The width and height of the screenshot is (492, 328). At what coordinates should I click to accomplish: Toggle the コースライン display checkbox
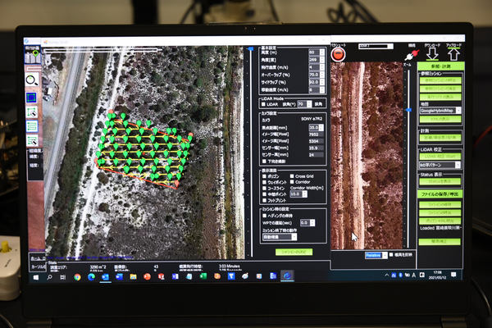click(264, 189)
